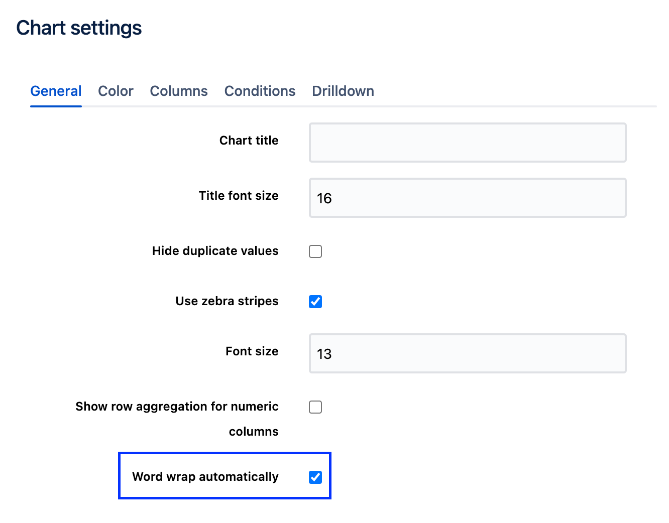Click the 'Chart title' label text
Image resolution: width=669 pixels, height=523 pixels.
[x=249, y=141]
